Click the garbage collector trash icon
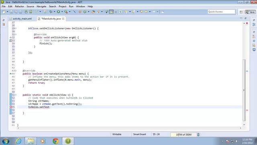Viewport: 257px width, 145px height. click(x=198, y=135)
